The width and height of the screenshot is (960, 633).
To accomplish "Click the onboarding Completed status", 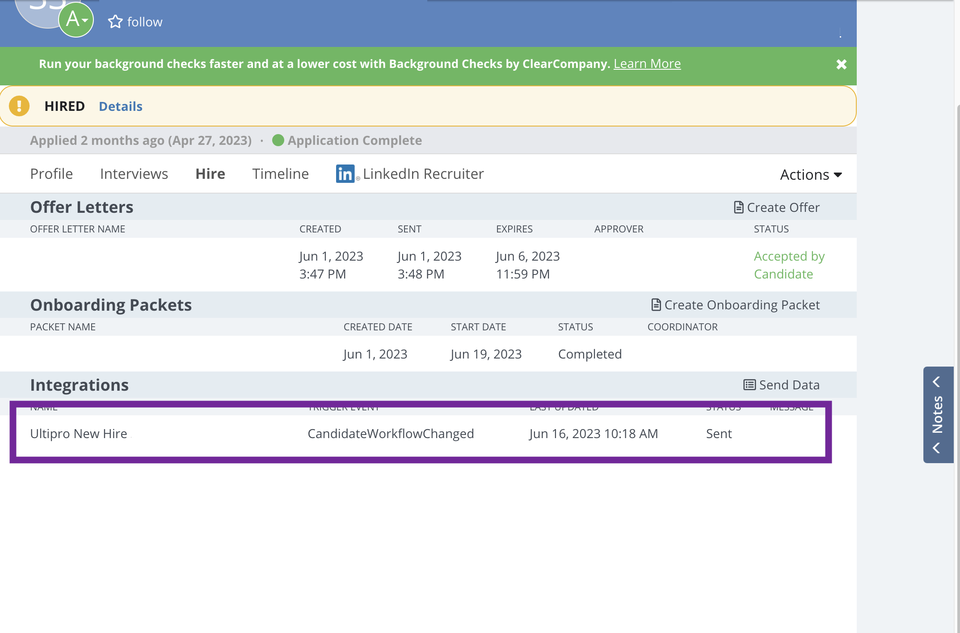I will click(x=590, y=354).
